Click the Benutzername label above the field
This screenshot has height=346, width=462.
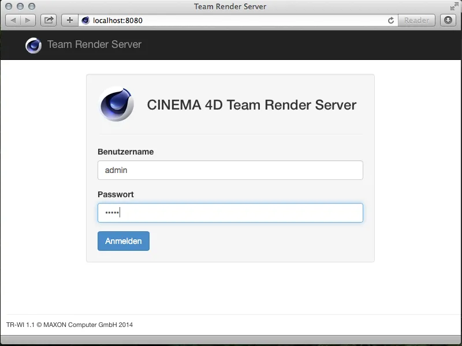click(x=125, y=152)
